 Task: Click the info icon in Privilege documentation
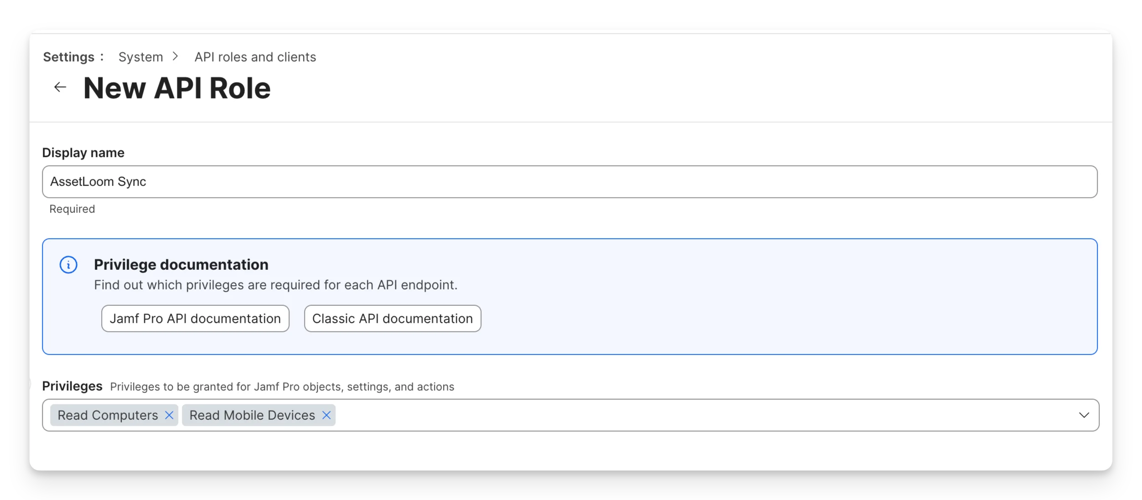[68, 265]
